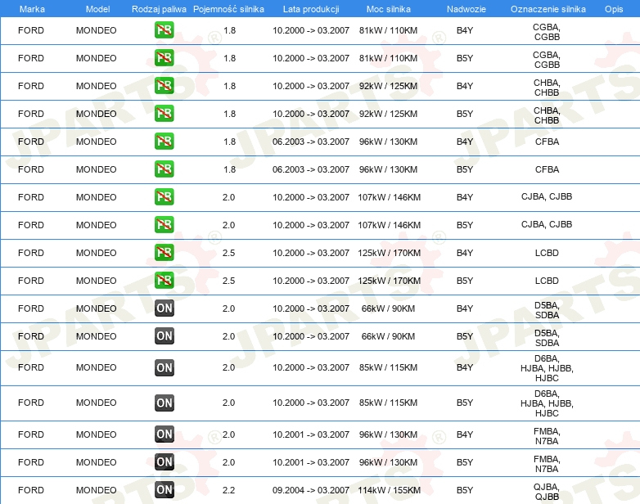Select 'FORD' cell in the 2.2 QJBA row
This screenshot has width=640, height=504.
point(31,490)
